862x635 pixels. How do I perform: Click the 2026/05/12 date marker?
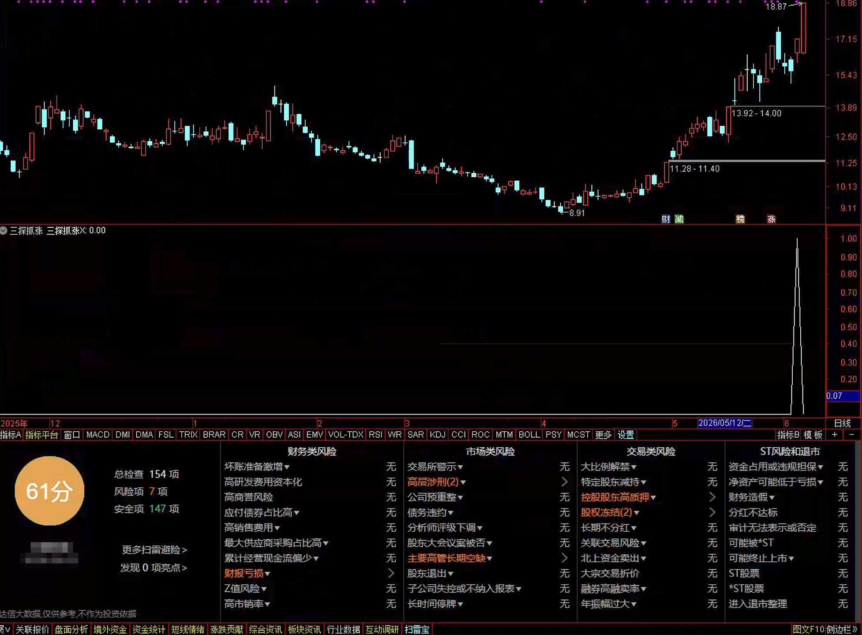click(724, 423)
